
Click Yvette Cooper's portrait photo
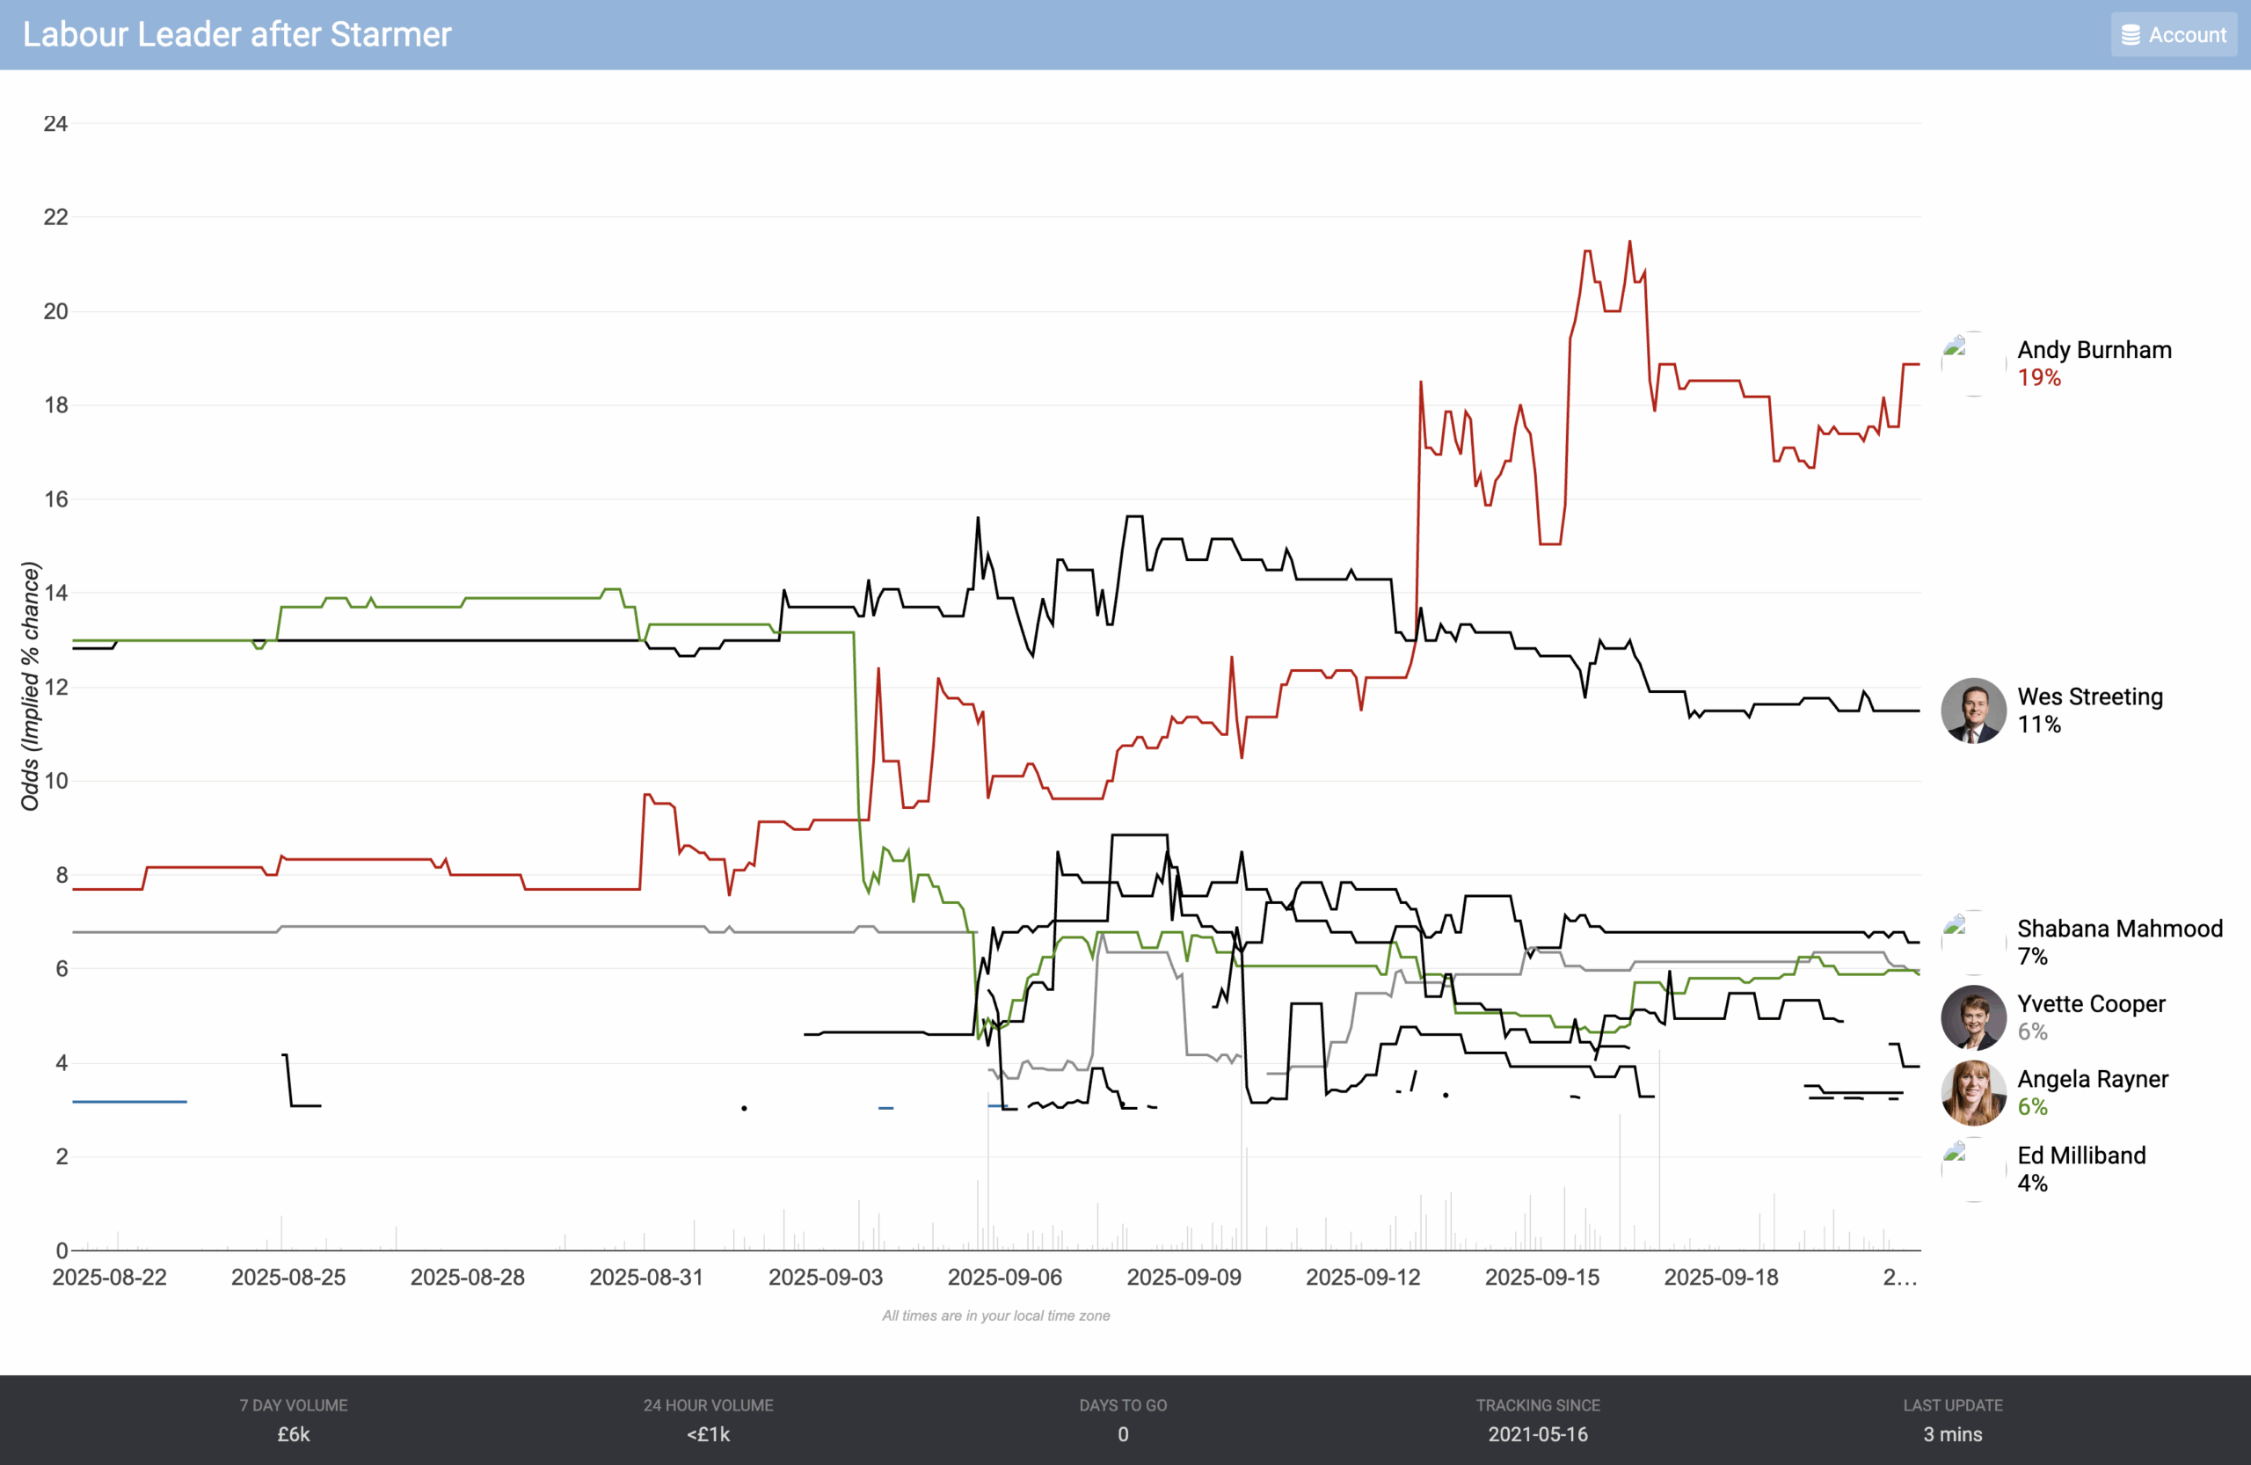point(1973,1017)
